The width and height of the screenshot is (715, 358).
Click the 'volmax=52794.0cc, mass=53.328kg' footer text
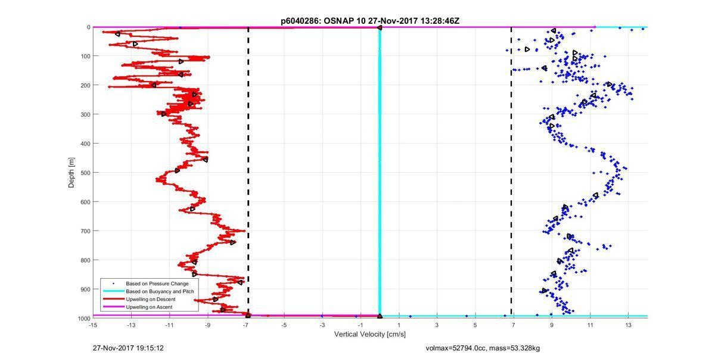(483, 348)
